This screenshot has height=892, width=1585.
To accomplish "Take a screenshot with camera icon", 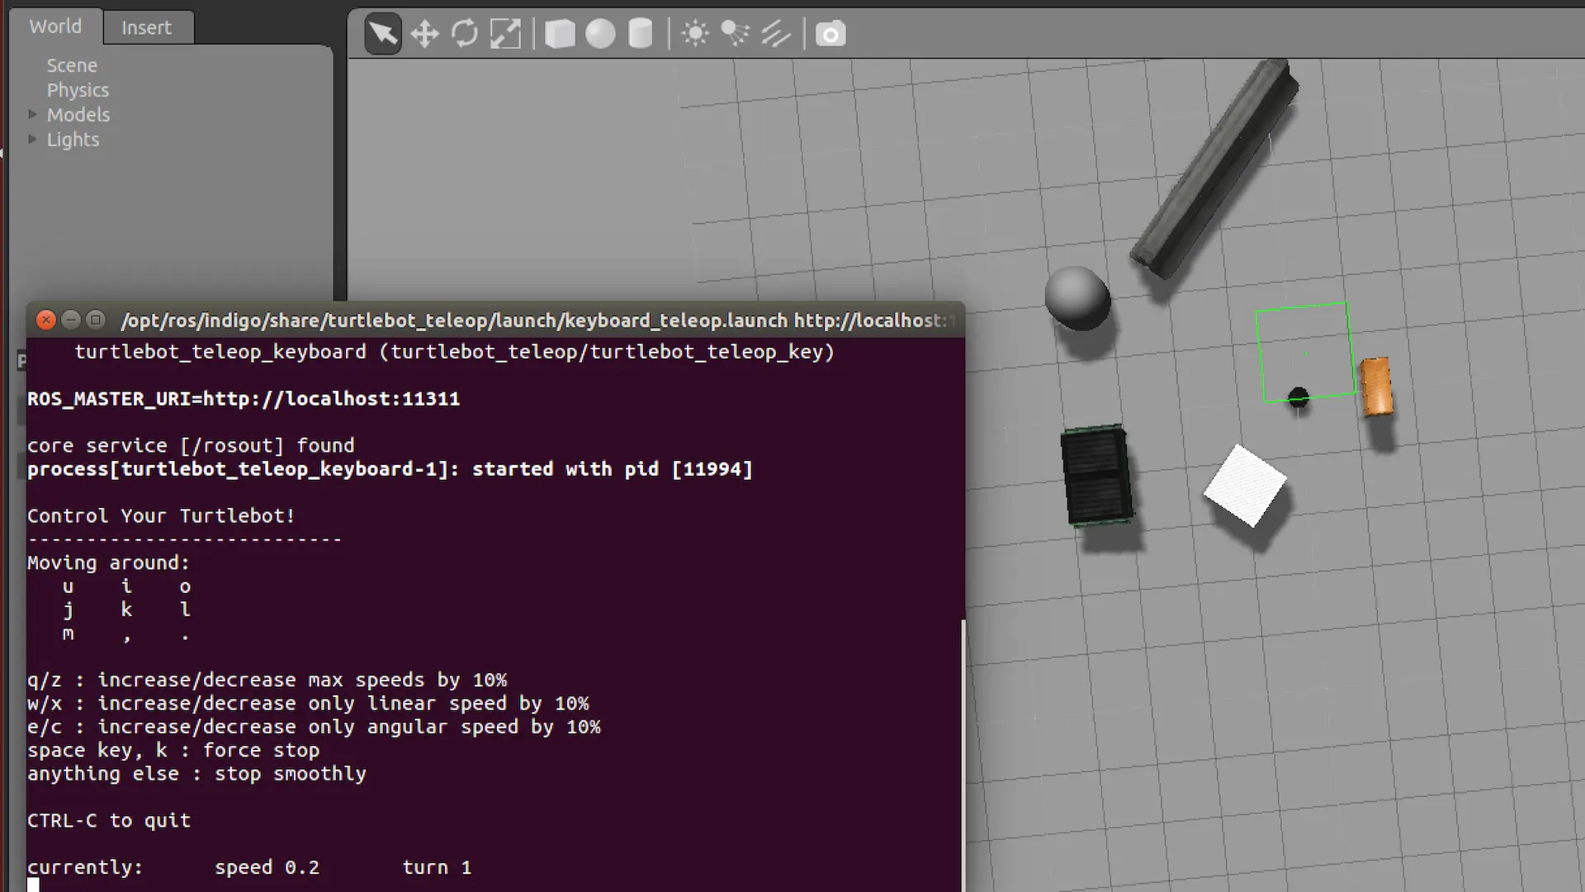I will tap(830, 34).
